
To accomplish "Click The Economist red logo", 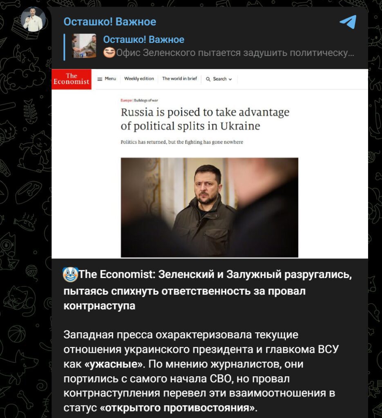I will (x=71, y=79).
